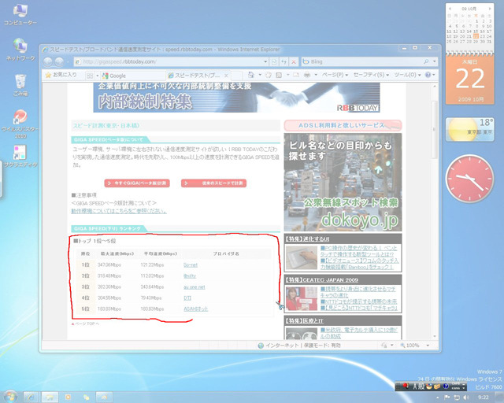
Task: Click the Action Center flag tray icon
Action: pyautogui.click(x=447, y=397)
